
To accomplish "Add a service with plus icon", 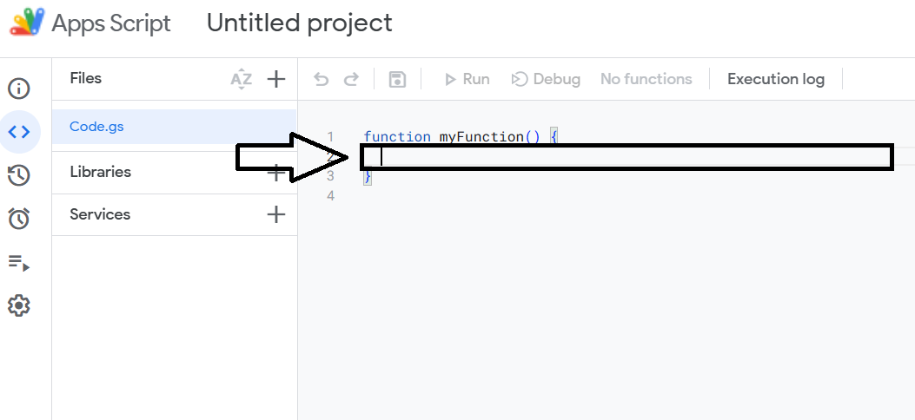I will click(275, 214).
